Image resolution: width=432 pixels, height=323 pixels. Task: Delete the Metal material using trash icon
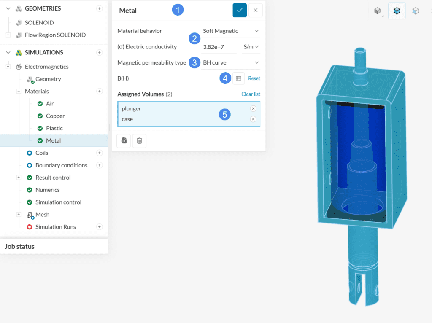139,140
